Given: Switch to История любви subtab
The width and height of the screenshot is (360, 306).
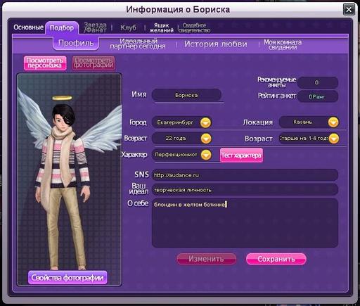Looking at the screenshot, I should (x=216, y=44).
